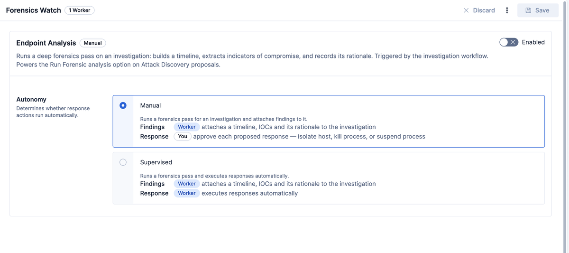The image size is (569, 253).
Task: Click the Endpoint Analysis heading
Action: pyautogui.click(x=46, y=43)
